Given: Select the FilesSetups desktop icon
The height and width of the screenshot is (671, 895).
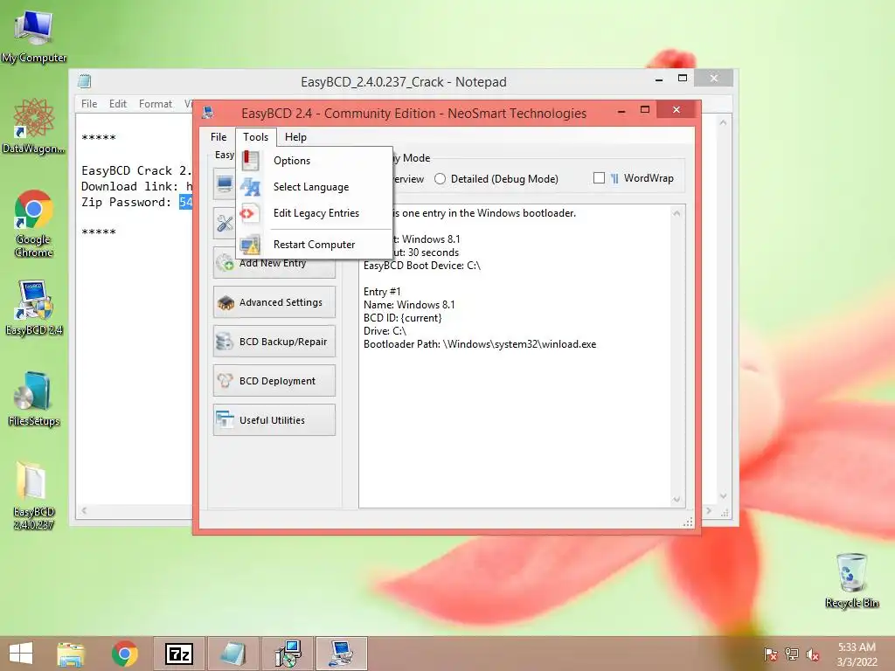Looking at the screenshot, I should pos(34,398).
